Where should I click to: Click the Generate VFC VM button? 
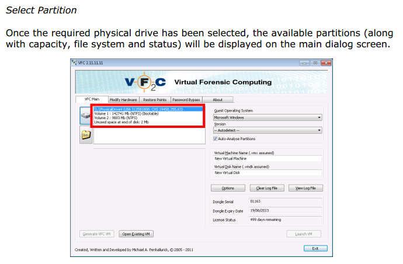(x=96, y=234)
